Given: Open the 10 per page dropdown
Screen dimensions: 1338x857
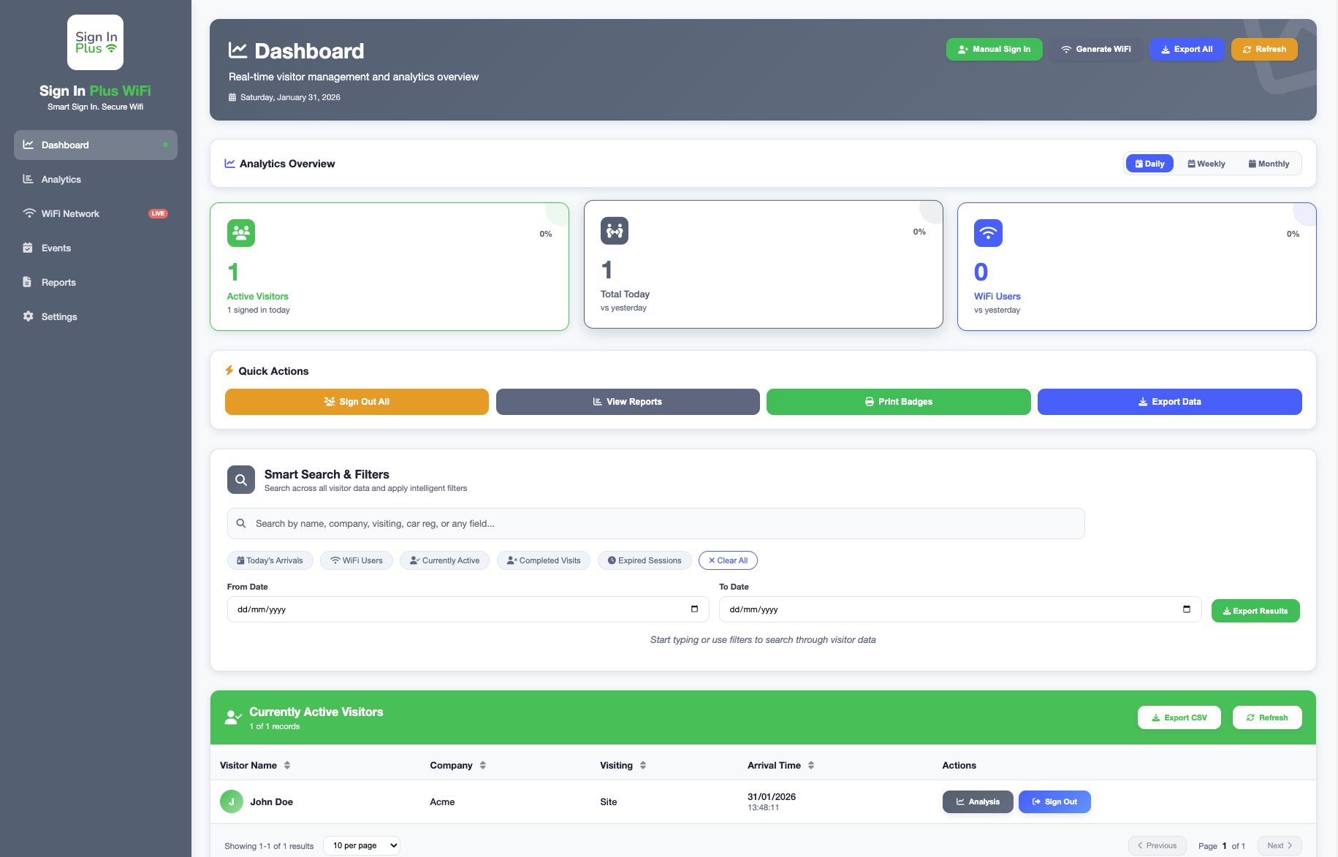Looking at the screenshot, I should 361,845.
